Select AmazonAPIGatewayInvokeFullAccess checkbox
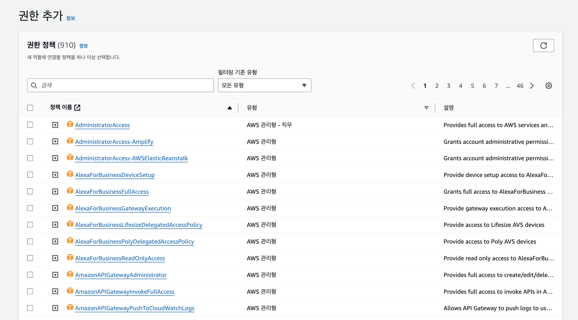The width and height of the screenshot is (578, 320). (30, 291)
